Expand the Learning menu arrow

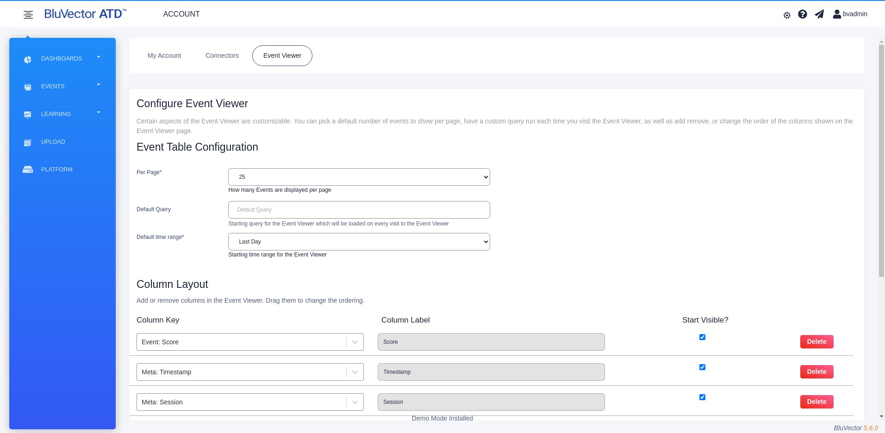pyautogui.click(x=99, y=112)
